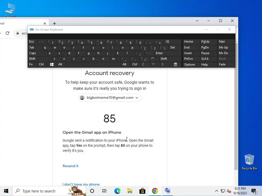
Task: Open the clock showing 6:31 PM
Action: coord(240,191)
